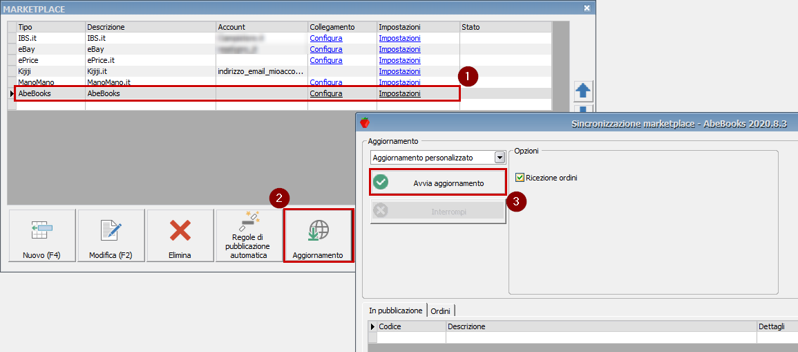Click the Descrizione header in the sync grid
The width and height of the screenshot is (798, 352).
601,326
